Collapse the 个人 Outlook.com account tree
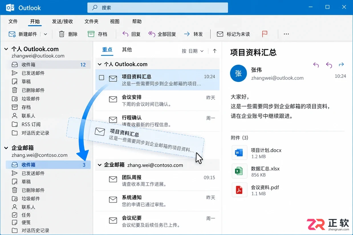 click(x=6, y=49)
